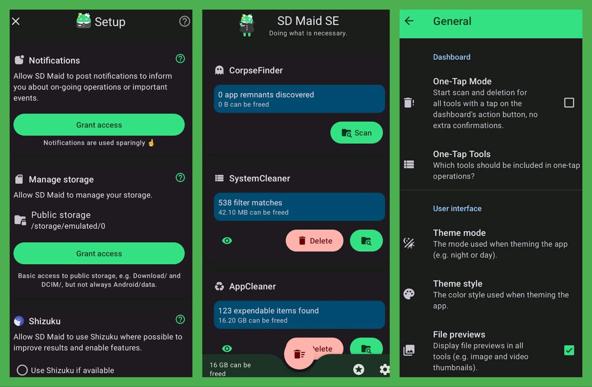Click the Theme style palette icon
This screenshot has width=592, height=387.
(409, 294)
